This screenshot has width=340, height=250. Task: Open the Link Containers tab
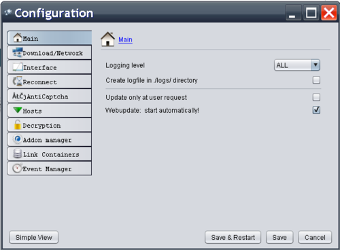coord(50,154)
